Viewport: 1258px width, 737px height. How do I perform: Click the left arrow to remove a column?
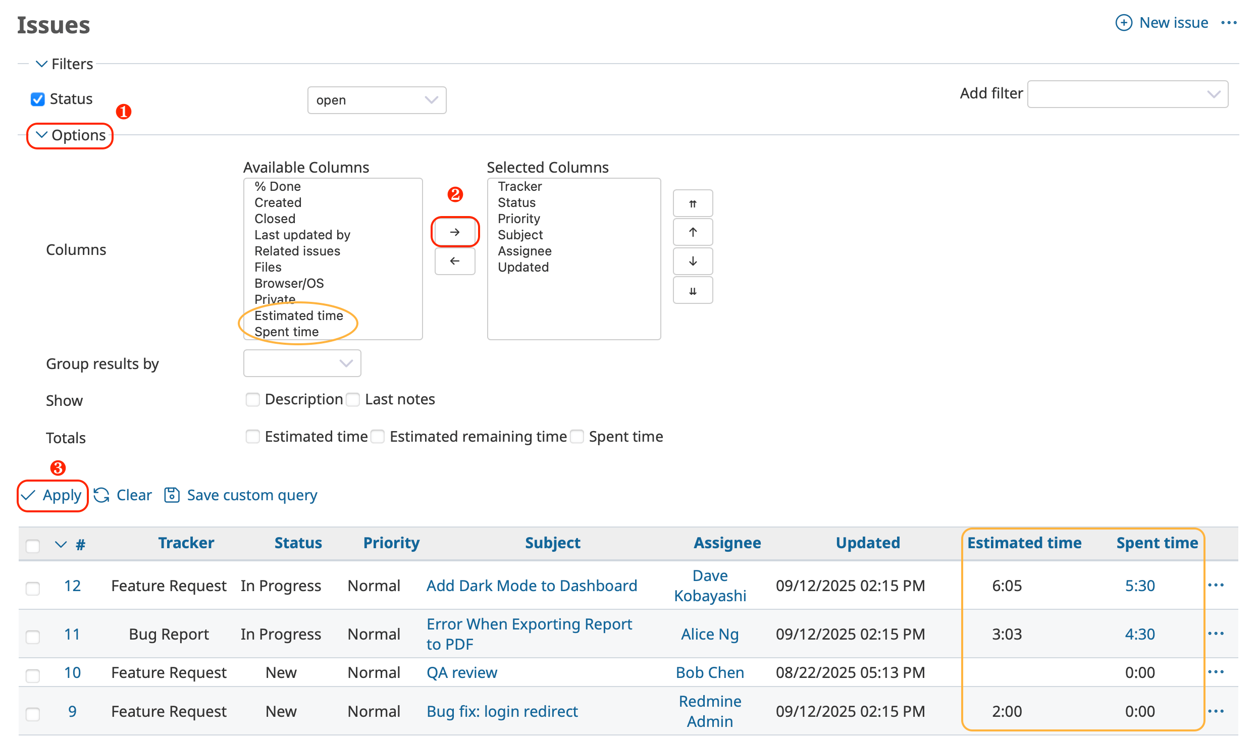[x=455, y=261]
